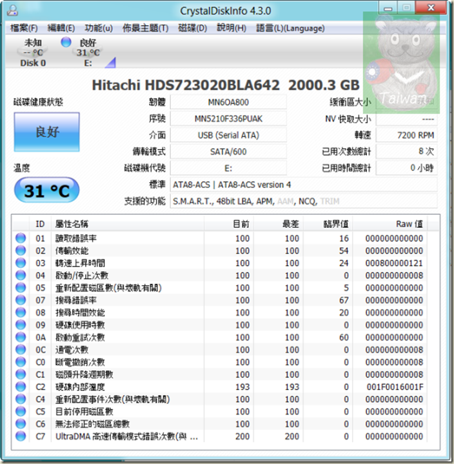
Task: Click the blue 良好 health status button
Action: [x=46, y=132]
